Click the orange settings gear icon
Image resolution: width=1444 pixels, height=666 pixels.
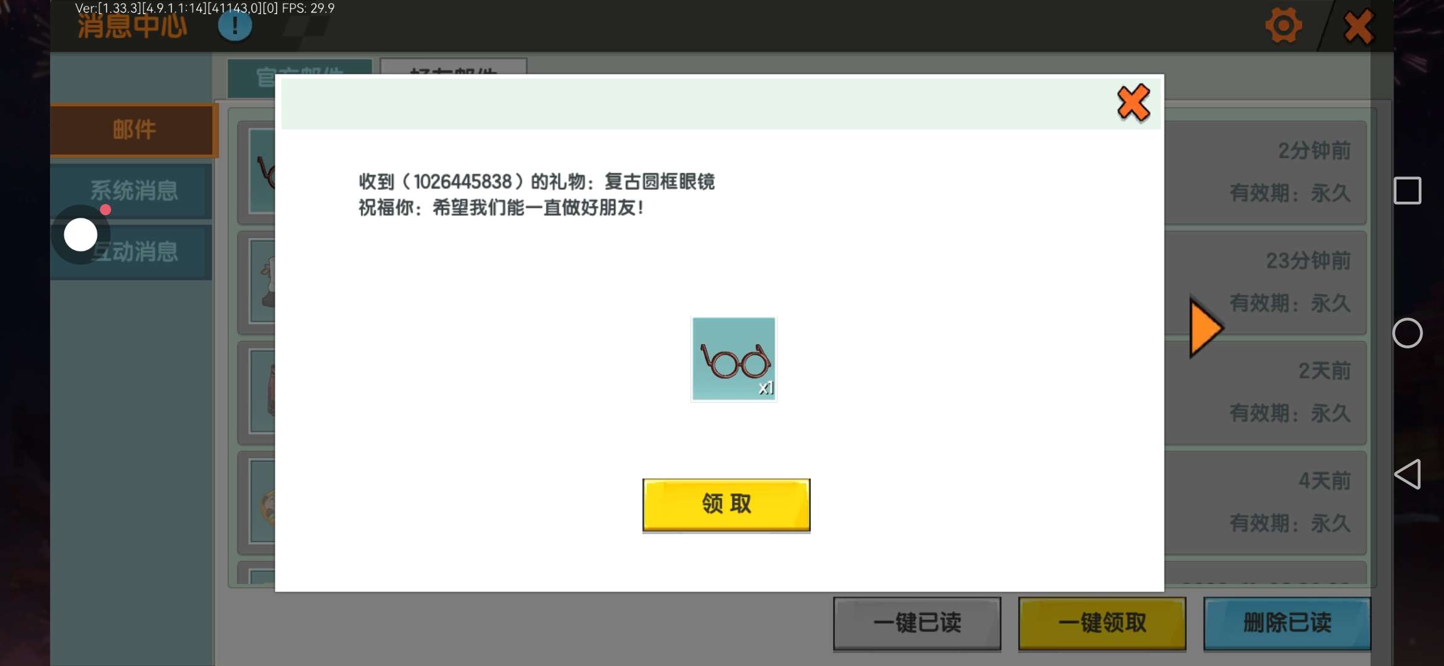coord(1284,26)
